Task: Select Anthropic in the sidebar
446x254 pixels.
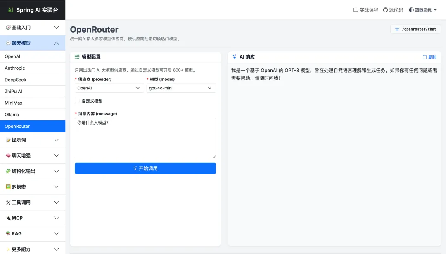Action: [x=33, y=68]
